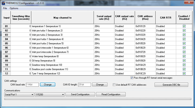Screen dimensions: 195x108
Task: Click Read Configuration button
Action: 111,94
